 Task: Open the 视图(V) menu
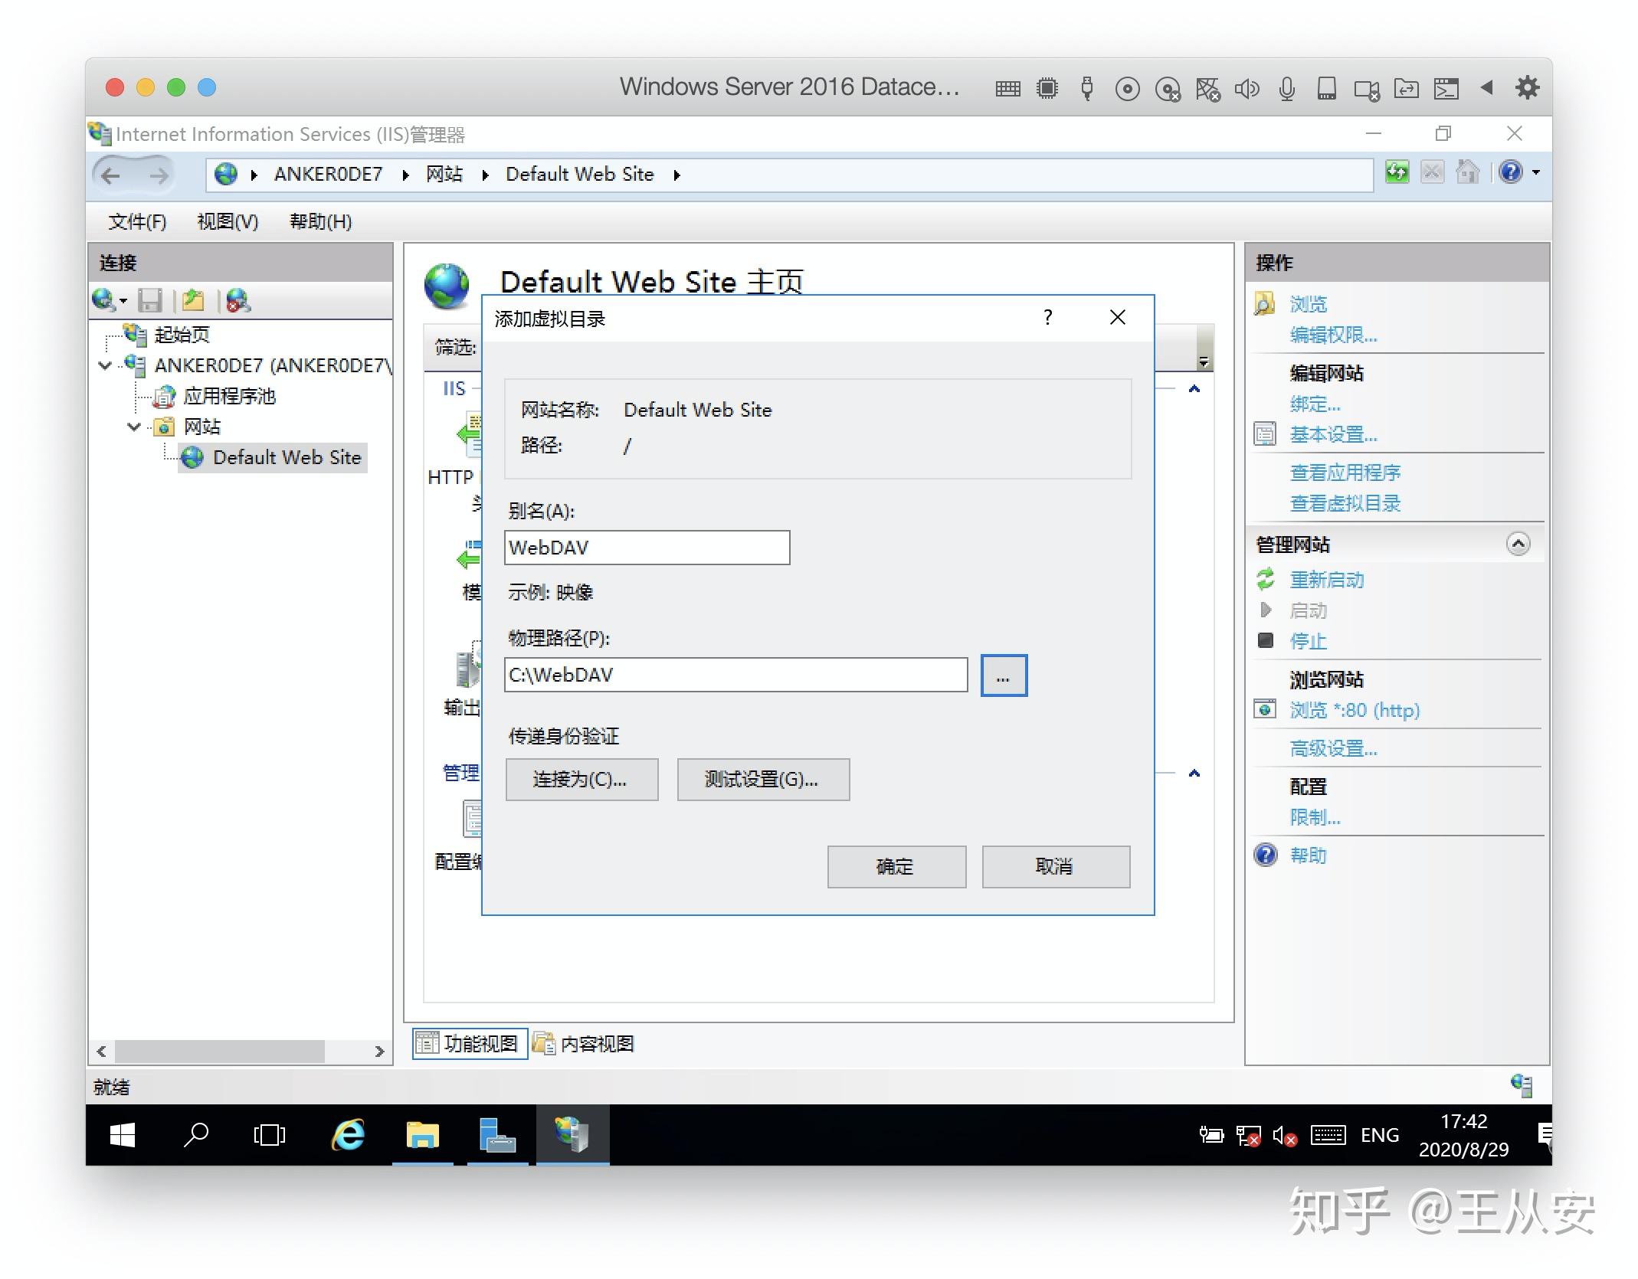[227, 221]
